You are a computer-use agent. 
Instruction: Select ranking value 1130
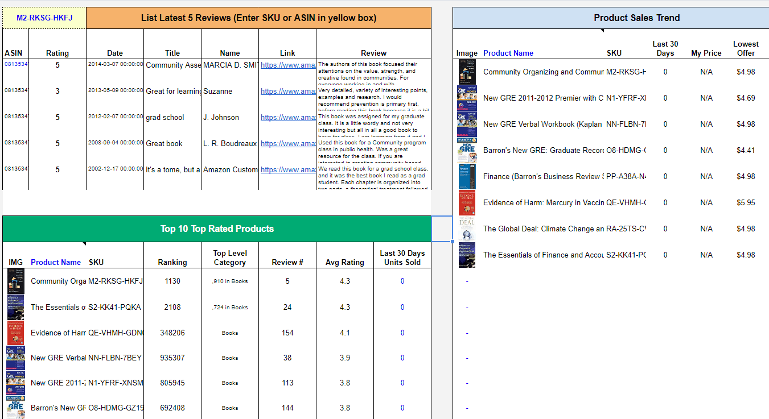[172, 281]
